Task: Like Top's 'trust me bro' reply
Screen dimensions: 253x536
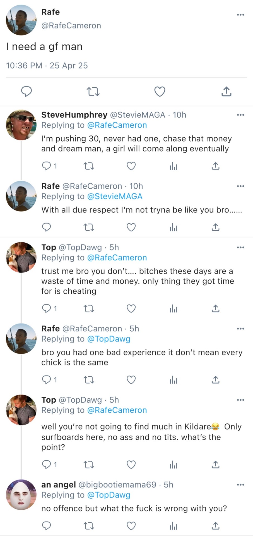Action: click(131, 308)
